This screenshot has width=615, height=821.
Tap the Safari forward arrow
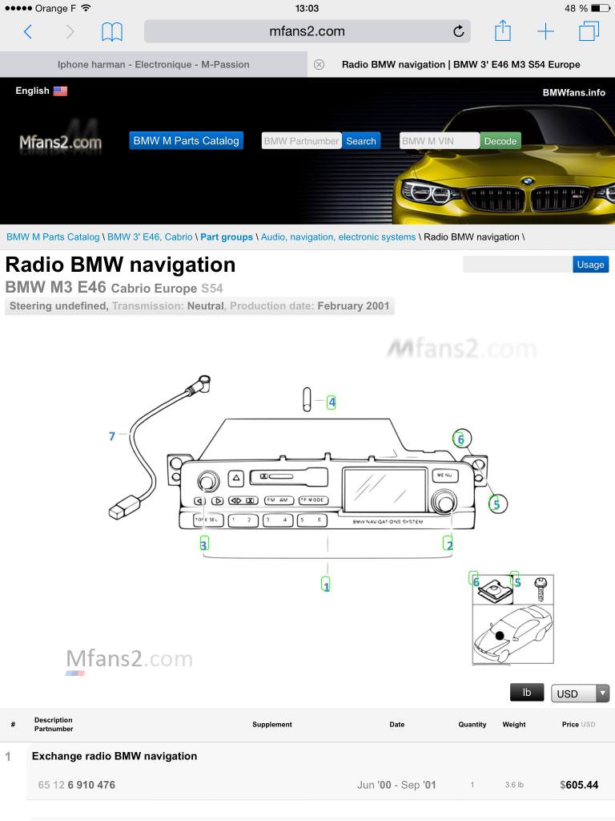coord(70,32)
